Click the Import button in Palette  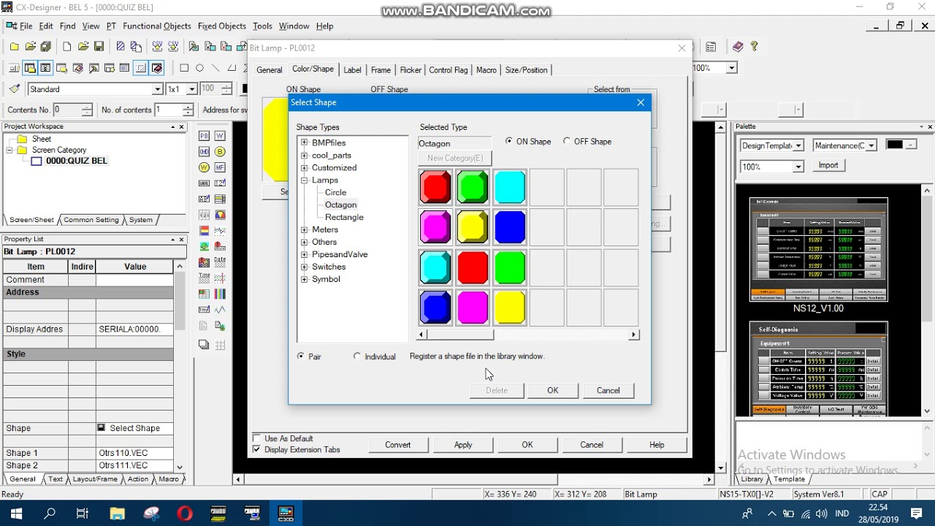[828, 165]
